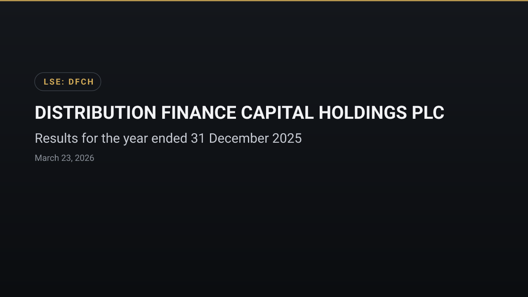Click the March 23, 2026 date line

click(x=64, y=158)
